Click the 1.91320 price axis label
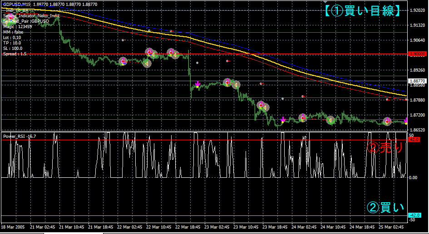This screenshot has width=429, height=234. tap(418, 25)
